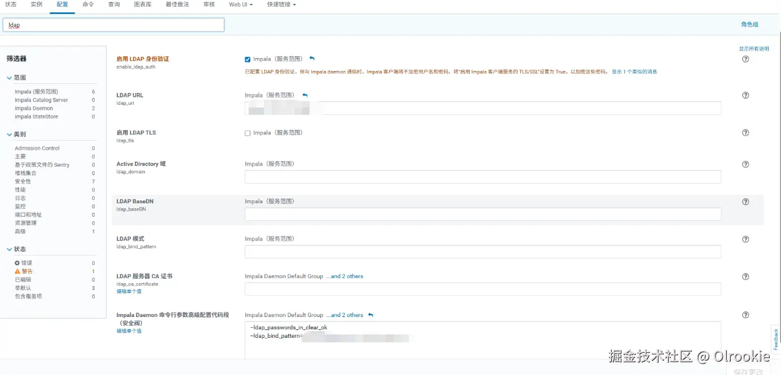Filter by 基于政策文件的 Sentry category
Image resolution: width=781 pixels, height=375 pixels.
coord(42,165)
